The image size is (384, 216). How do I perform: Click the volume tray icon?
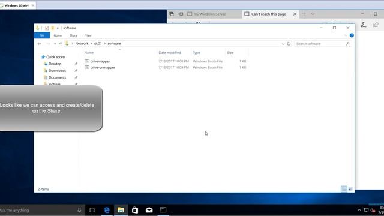click(x=373, y=211)
